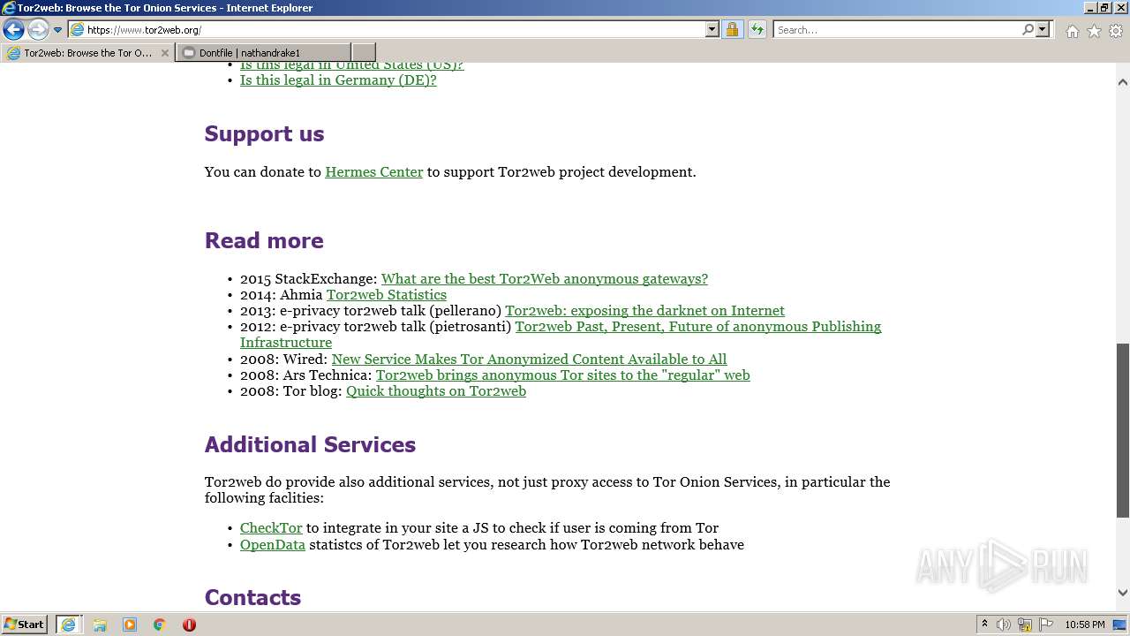Click the browser Back button
The height and width of the screenshot is (636, 1130).
[13, 29]
